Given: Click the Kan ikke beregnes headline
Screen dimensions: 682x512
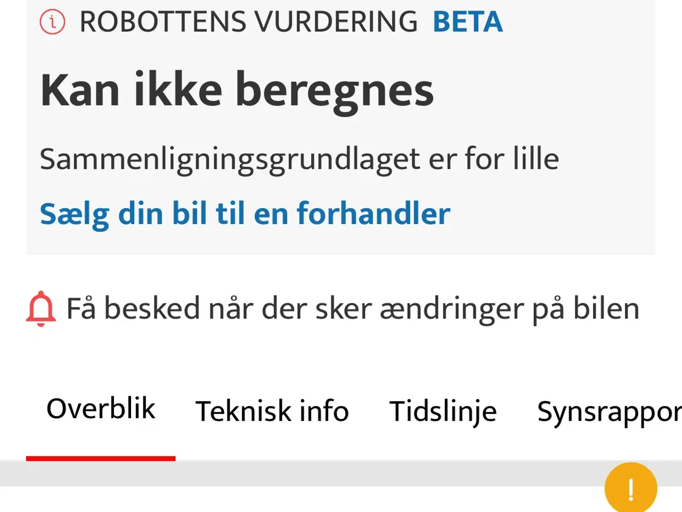Looking at the screenshot, I should click(x=237, y=91).
